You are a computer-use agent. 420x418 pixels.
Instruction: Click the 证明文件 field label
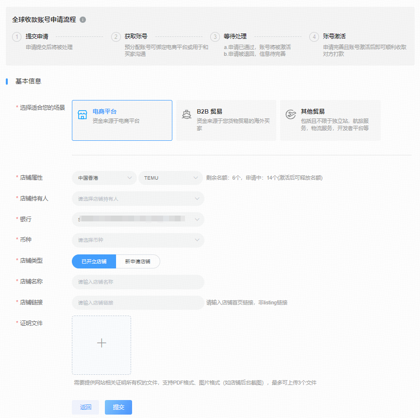31,323
